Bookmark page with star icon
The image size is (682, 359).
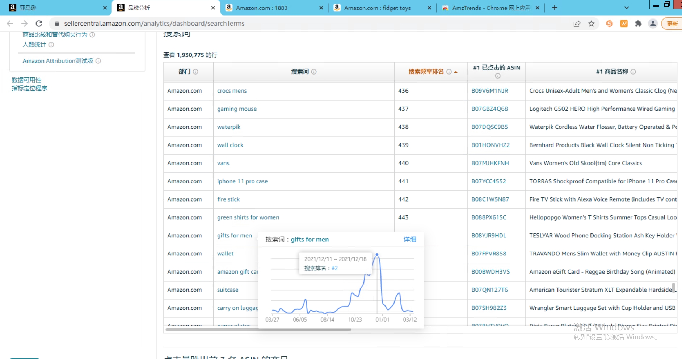(592, 24)
